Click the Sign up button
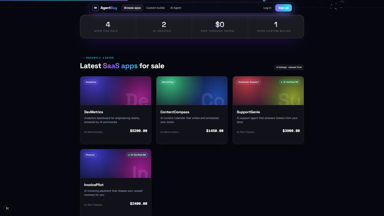Image resolution: width=384 pixels, height=216 pixels. click(x=283, y=8)
